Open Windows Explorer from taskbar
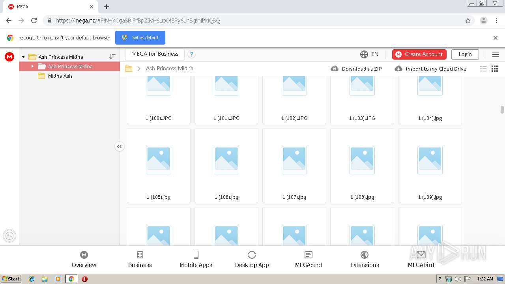Viewport: 505px width, 284px height. click(x=45, y=279)
